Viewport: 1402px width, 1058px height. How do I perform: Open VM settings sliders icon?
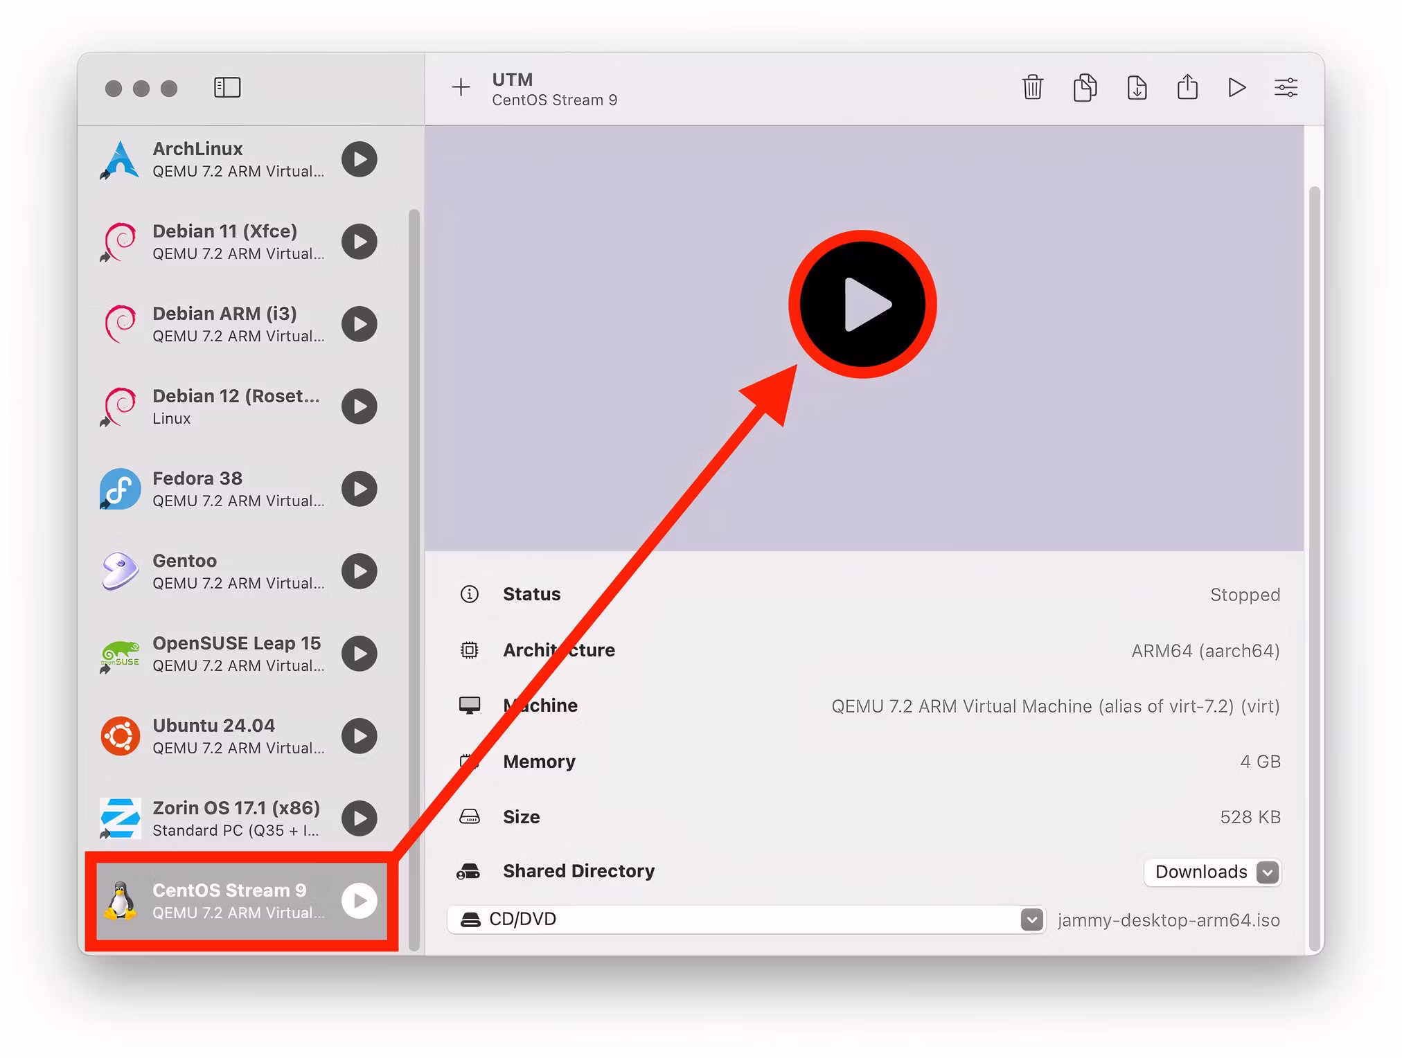point(1286,88)
